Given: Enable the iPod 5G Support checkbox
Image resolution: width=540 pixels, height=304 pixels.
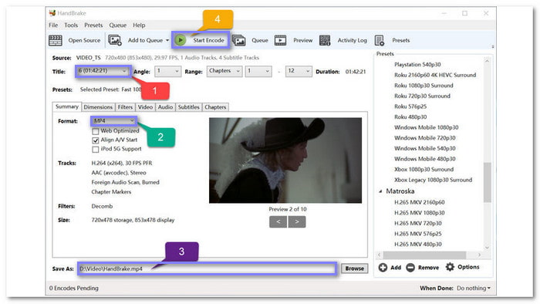Looking at the screenshot, I should [x=96, y=149].
